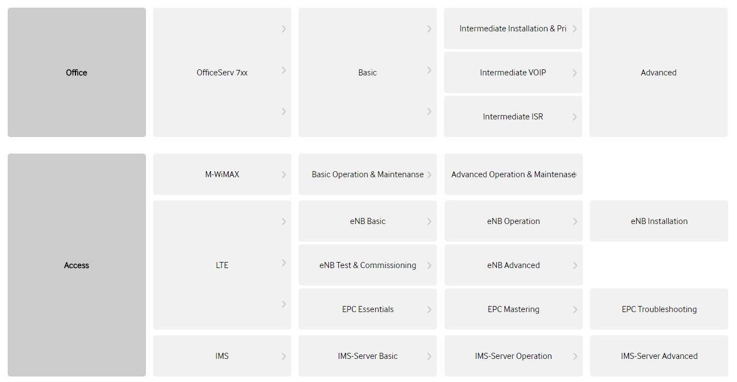This screenshot has height=382, width=737.
Task: Choose the EPC Troubleshooting course
Action: [x=659, y=309]
